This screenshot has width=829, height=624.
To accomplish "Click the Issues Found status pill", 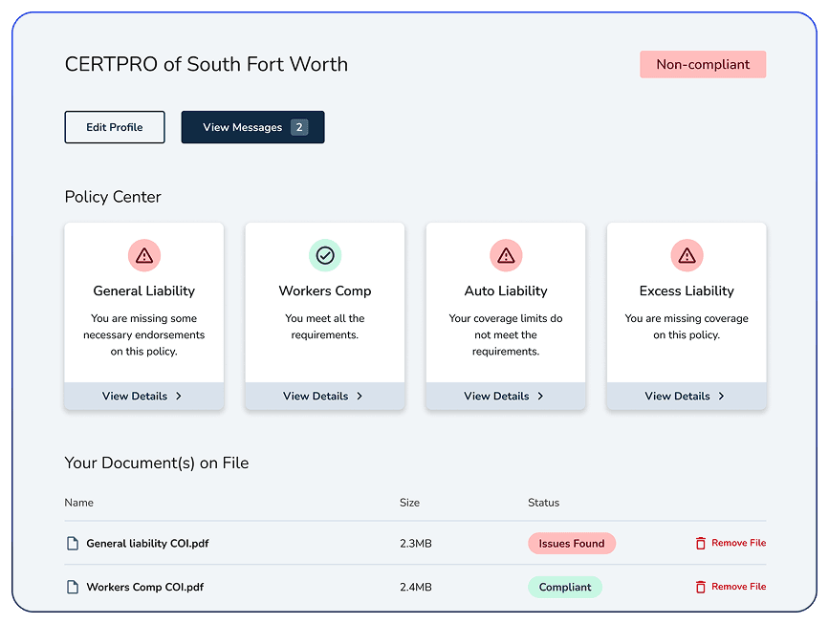I will pyautogui.click(x=571, y=543).
